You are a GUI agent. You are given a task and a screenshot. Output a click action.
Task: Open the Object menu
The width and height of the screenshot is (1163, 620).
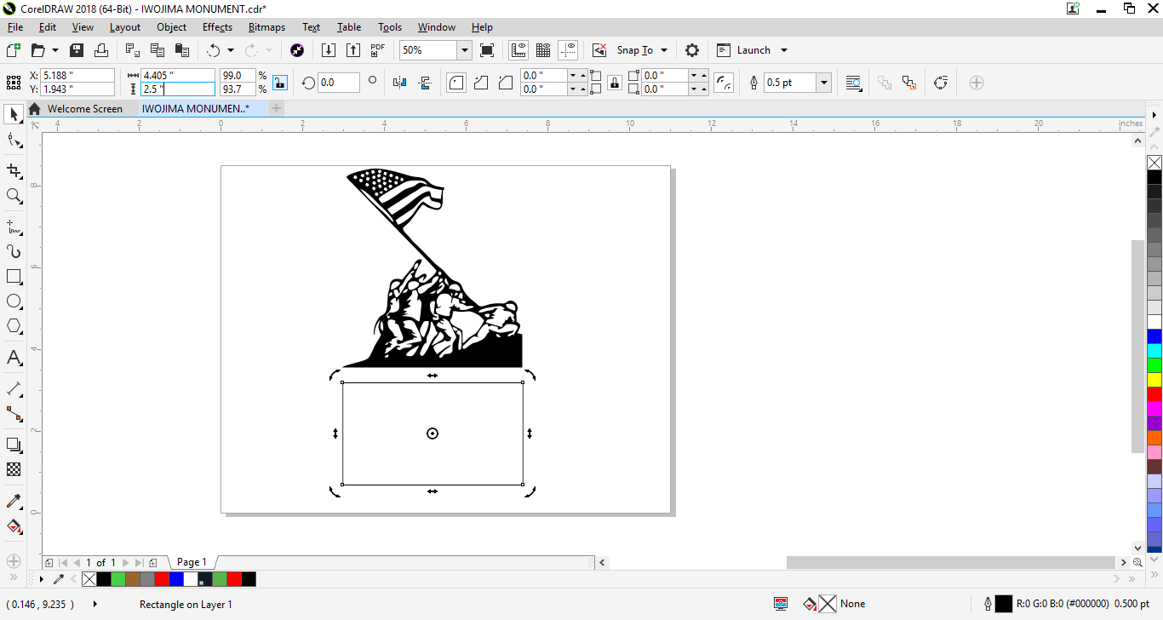coord(171,27)
